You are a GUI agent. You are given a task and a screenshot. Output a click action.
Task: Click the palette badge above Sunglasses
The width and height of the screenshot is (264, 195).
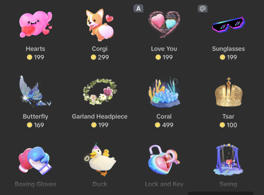pos(202,9)
